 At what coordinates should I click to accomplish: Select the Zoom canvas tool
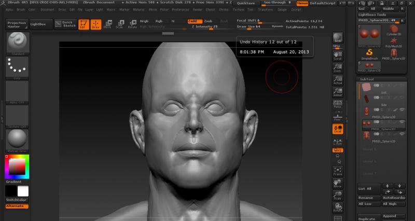[338, 68]
